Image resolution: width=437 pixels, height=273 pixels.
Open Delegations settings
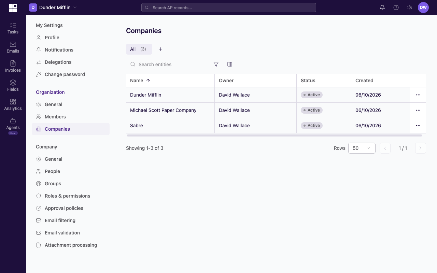(x=71, y=62)
